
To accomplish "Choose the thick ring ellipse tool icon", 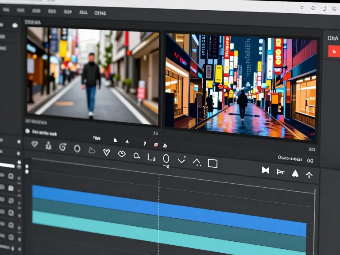I will (77, 149).
